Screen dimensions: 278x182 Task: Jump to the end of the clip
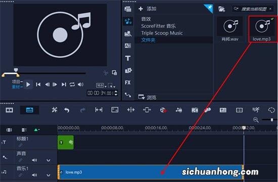coord(64,84)
